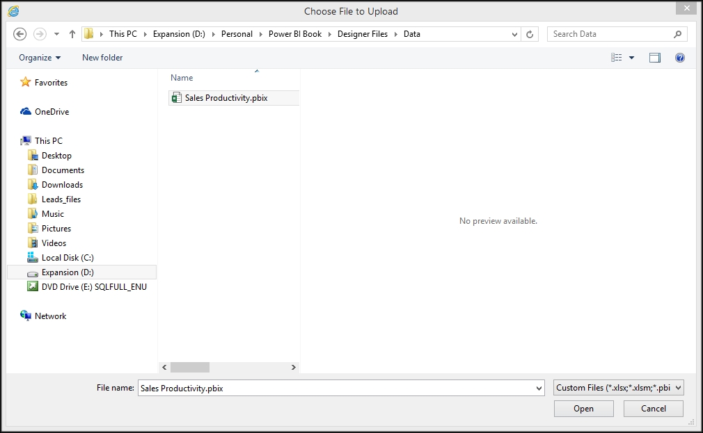The height and width of the screenshot is (433, 703).
Task: Open the recent locations dropdown arrow
Action: pos(56,34)
